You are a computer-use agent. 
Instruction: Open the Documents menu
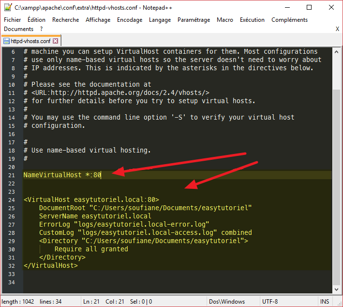coord(18,29)
